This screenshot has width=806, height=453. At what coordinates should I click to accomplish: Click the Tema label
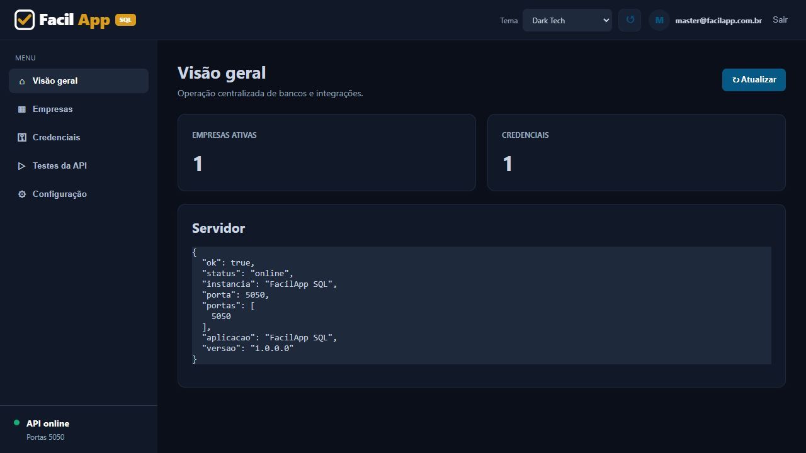pos(509,21)
